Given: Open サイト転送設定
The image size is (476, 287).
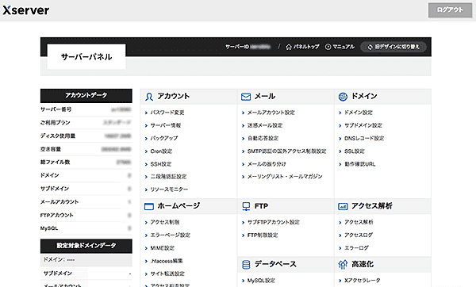Looking at the screenshot, I should [167, 274].
